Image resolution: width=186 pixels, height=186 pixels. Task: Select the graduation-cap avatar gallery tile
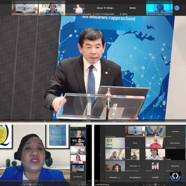155,166
